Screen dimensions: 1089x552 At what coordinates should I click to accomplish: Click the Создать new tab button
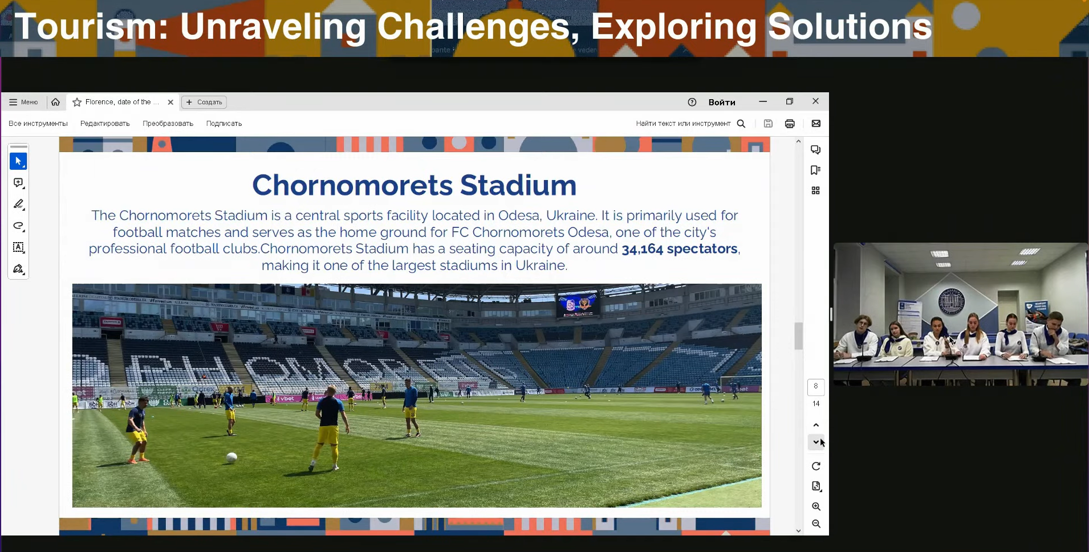tap(204, 102)
